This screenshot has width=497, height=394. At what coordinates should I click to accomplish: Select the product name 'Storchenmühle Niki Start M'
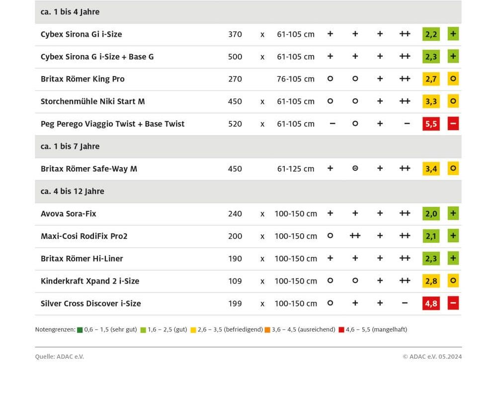93,101
